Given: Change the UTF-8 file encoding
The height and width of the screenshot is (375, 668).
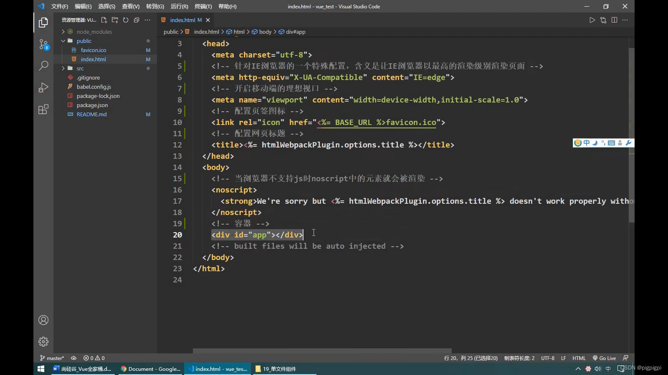Looking at the screenshot, I should click(x=548, y=358).
